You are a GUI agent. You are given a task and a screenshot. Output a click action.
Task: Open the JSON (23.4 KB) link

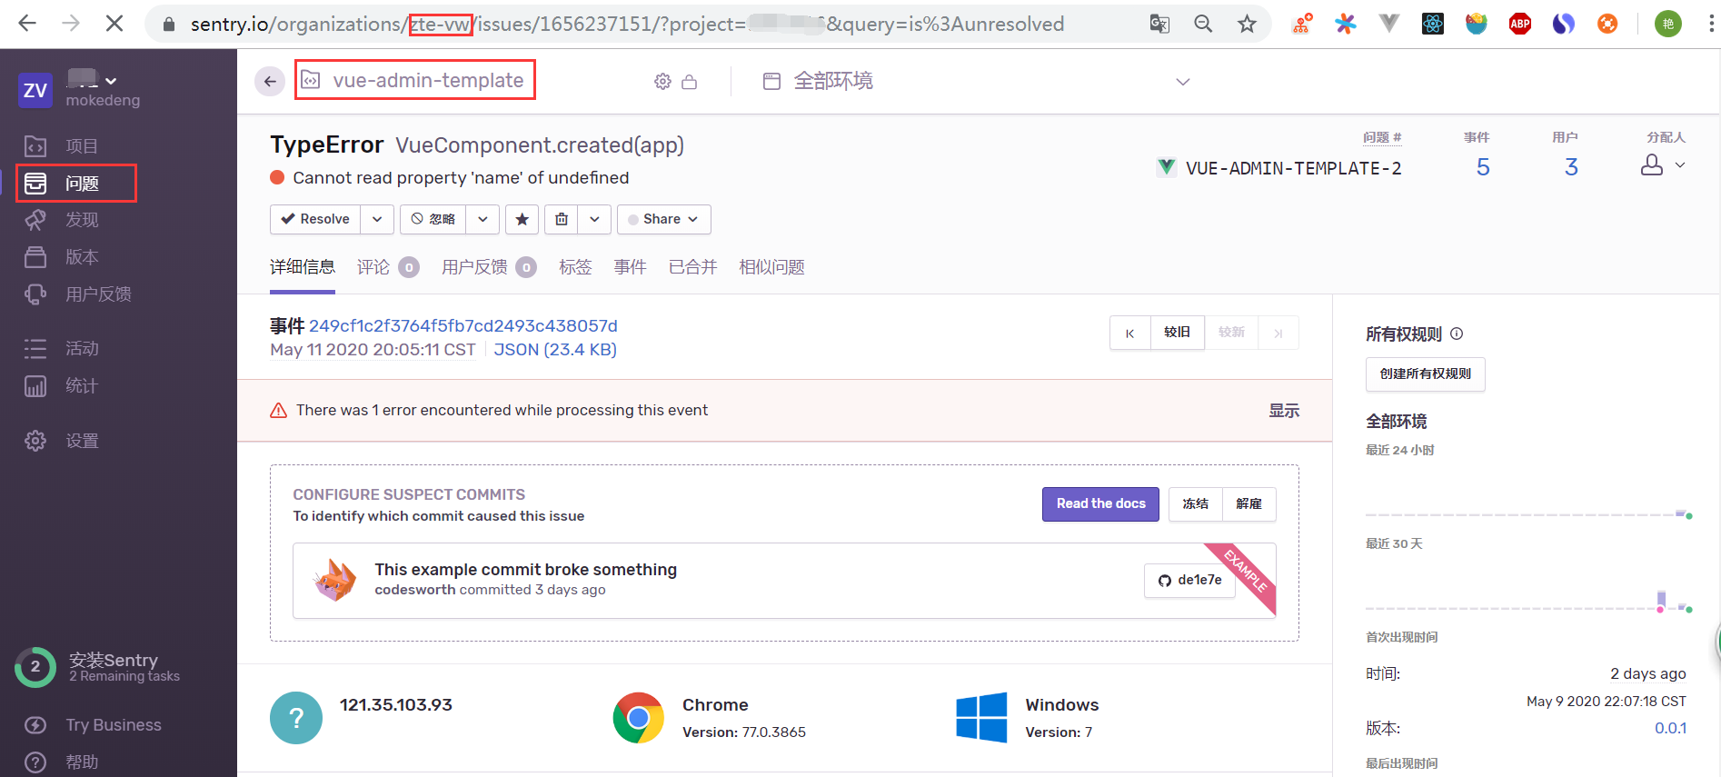tap(555, 350)
